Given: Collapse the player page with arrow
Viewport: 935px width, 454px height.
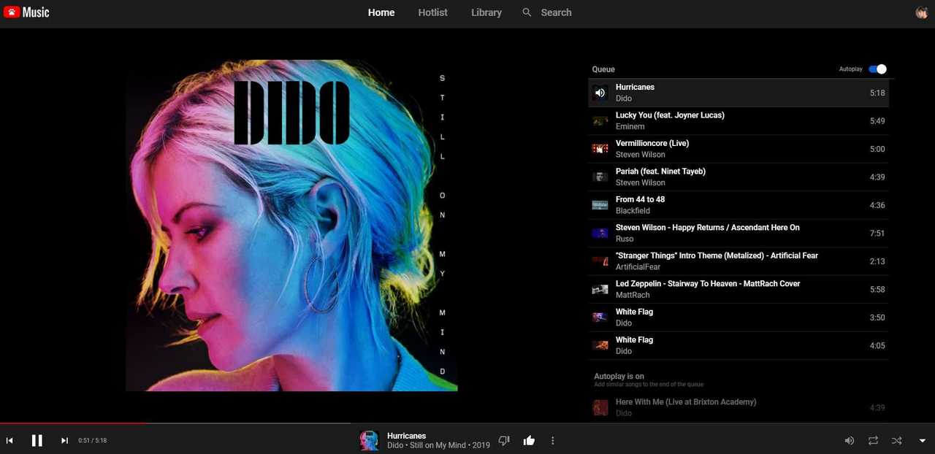Looking at the screenshot, I should click(x=922, y=440).
